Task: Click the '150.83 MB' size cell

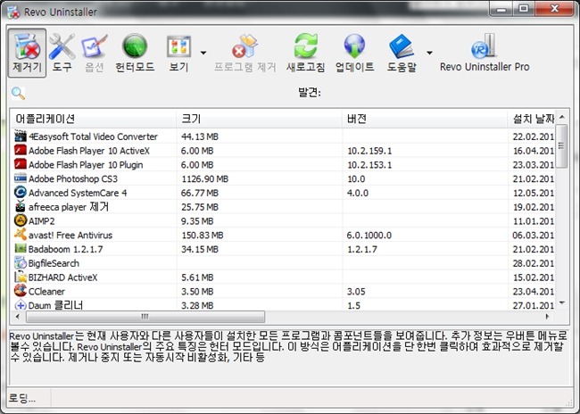Action: click(x=203, y=235)
